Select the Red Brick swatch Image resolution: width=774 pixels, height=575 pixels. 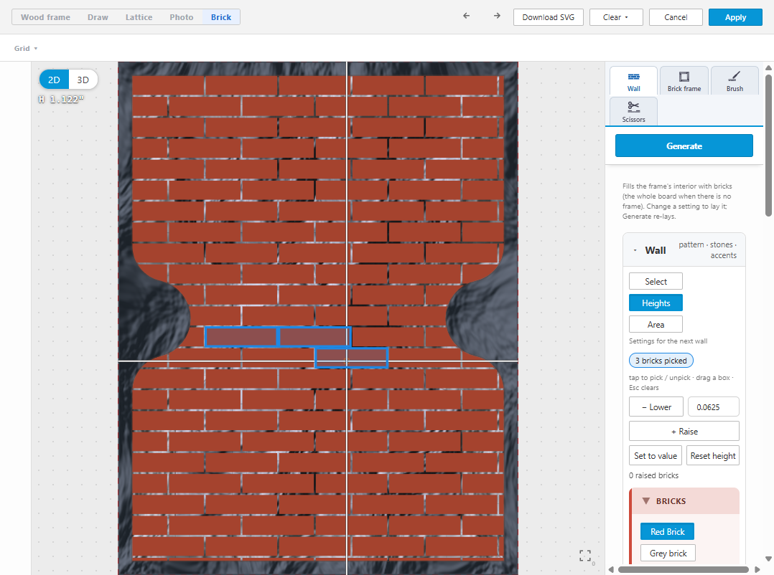point(667,532)
